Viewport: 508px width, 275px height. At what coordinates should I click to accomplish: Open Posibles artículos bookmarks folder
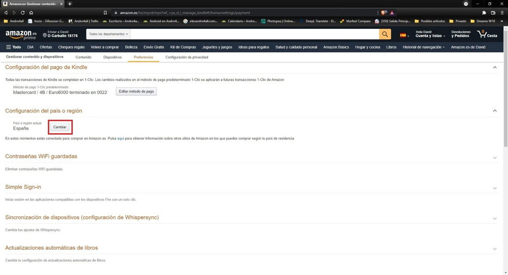(430, 21)
